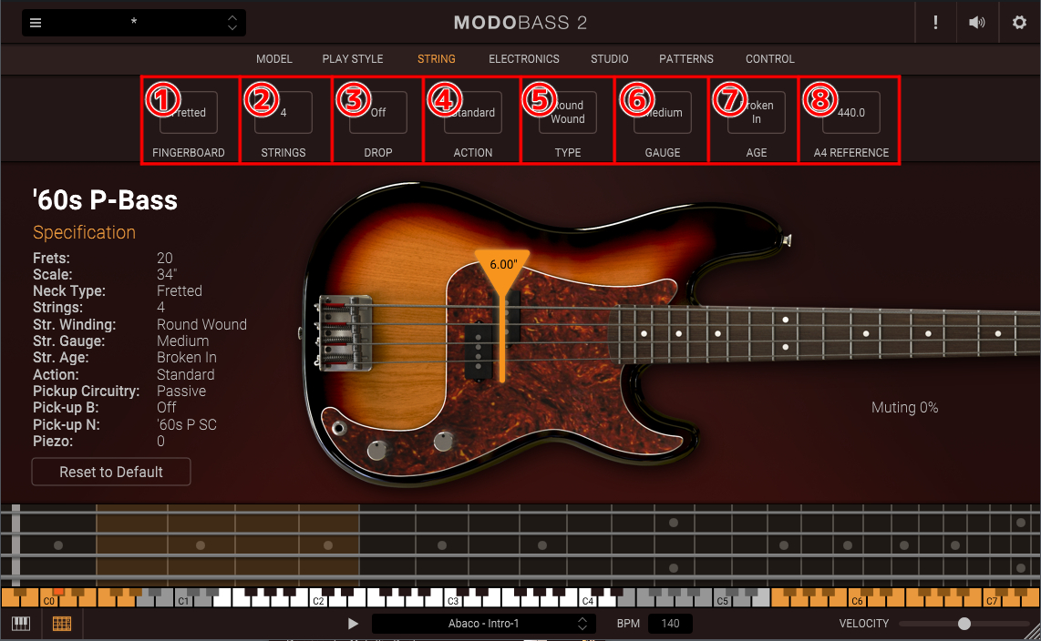The width and height of the screenshot is (1041, 641).
Task: Expand the Abaco - Intro-1 pattern selector
Action: [x=582, y=624]
